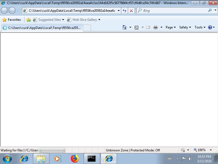The height and width of the screenshot is (164, 218).
Task: Expand the security icon dropdown arrow
Action: [188, 150]
